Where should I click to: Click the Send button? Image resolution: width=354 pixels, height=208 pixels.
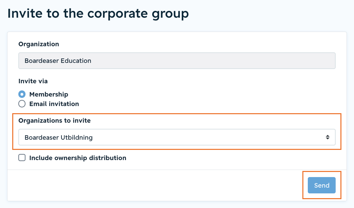click(321, 185)
